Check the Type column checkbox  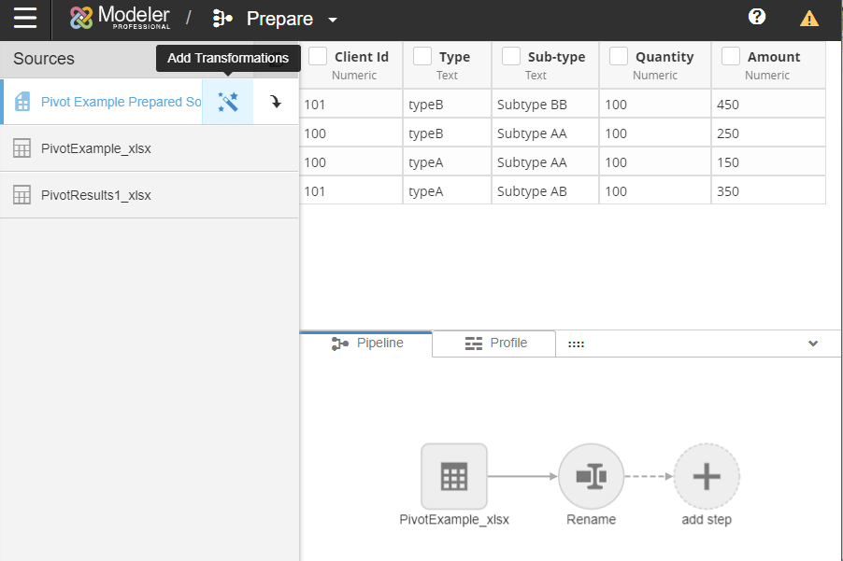coord(422,56)
